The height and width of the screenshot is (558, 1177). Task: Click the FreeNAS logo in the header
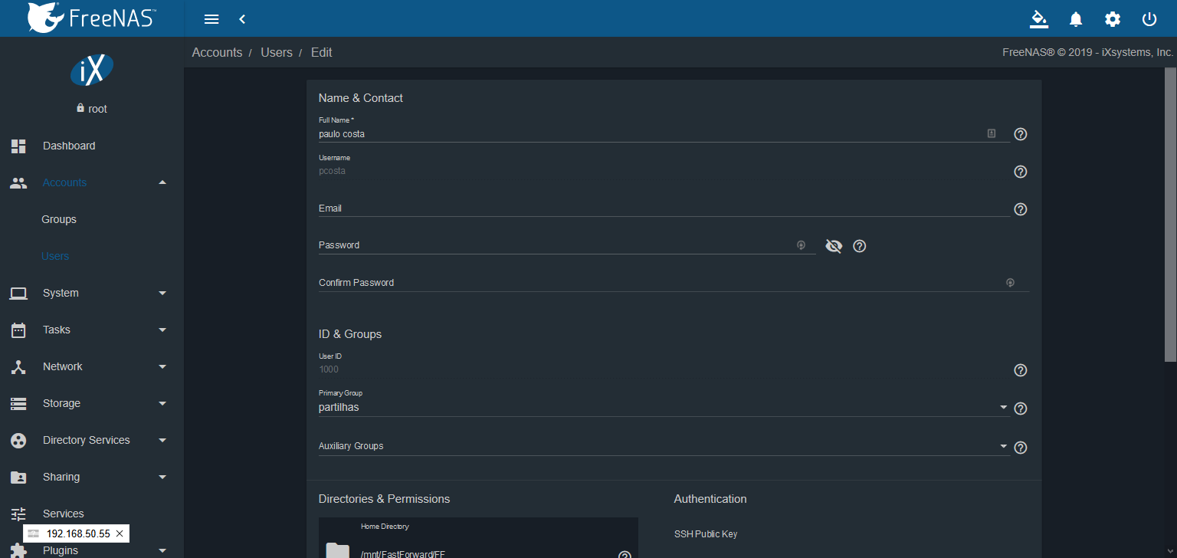[x=91, y=17]
